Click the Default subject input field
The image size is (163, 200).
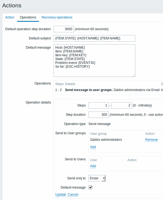(x=94, y=38)
